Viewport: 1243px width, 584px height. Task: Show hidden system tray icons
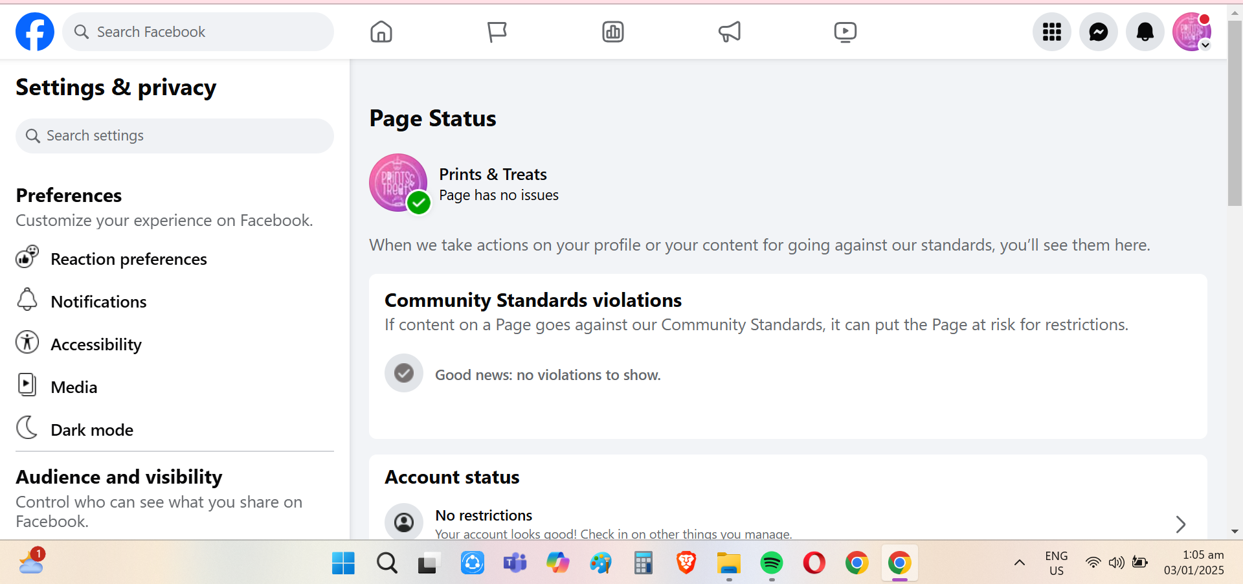coord(1019,563)
